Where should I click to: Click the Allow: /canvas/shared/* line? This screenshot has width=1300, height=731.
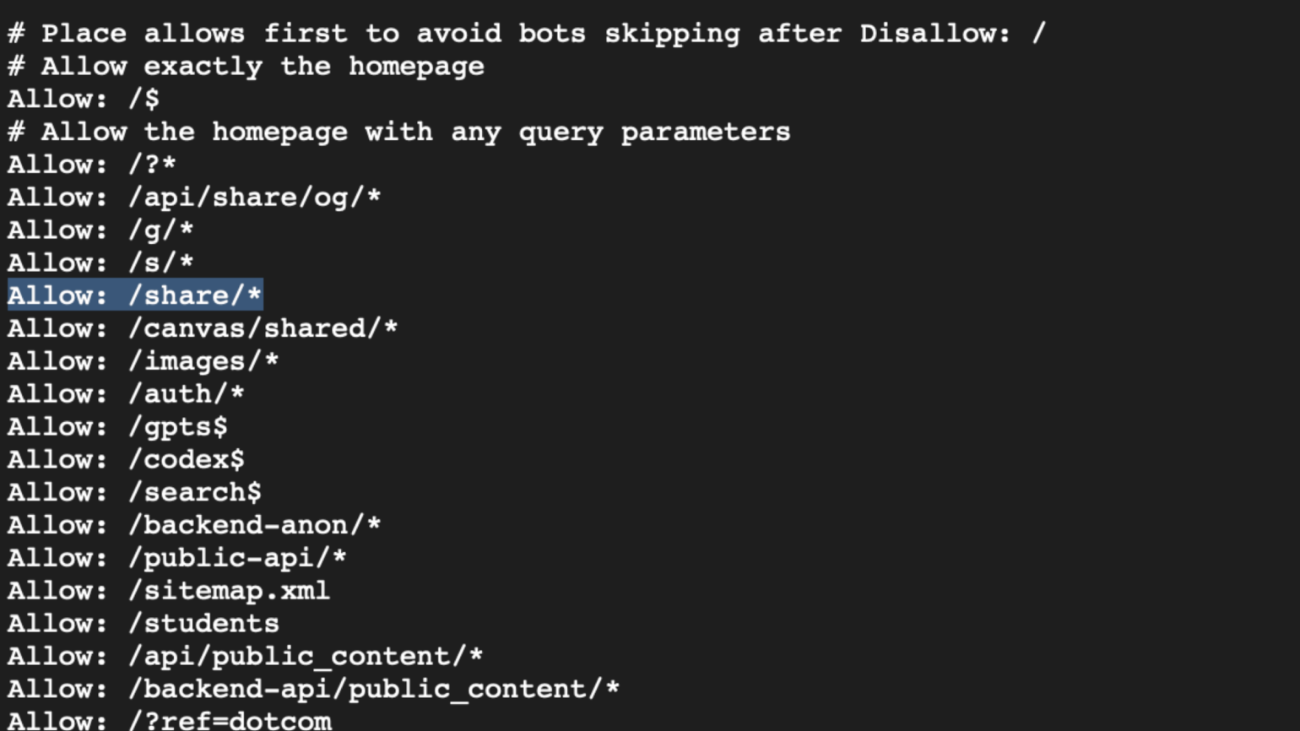(203, 328)
